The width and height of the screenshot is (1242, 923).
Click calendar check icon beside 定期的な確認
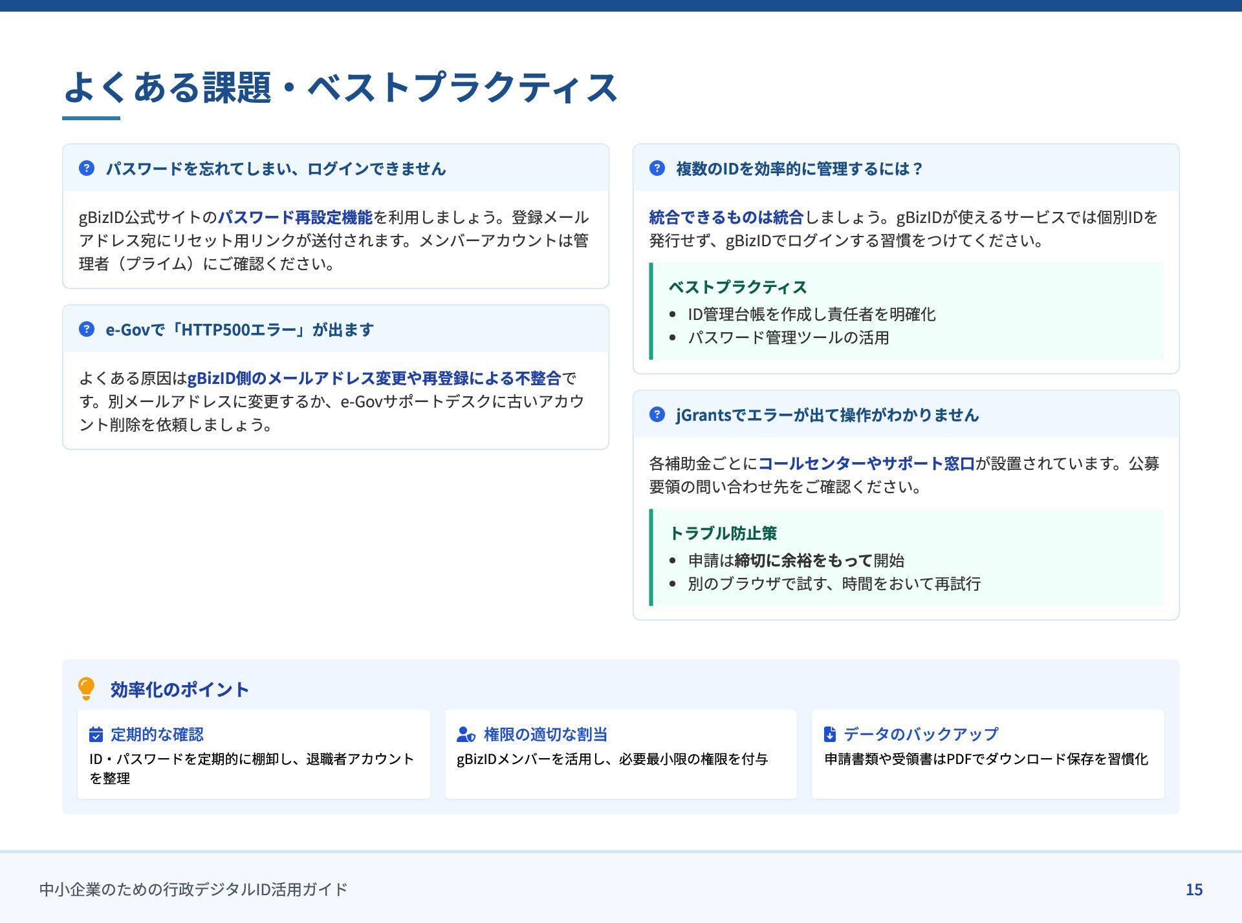click(x=96, y=734)
